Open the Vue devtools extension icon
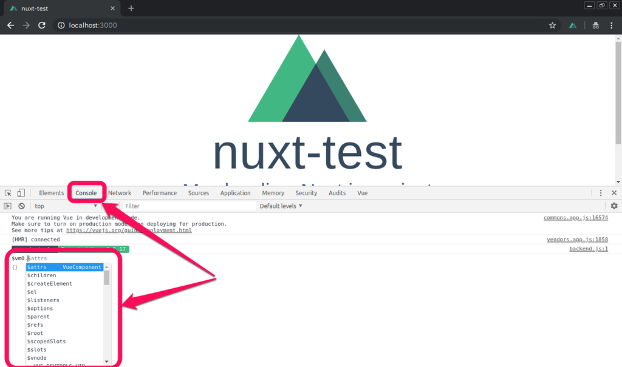 (573, 25)
